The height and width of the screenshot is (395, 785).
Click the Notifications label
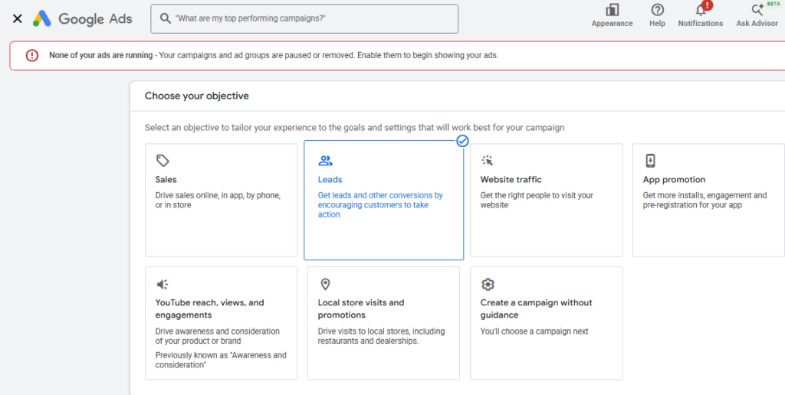pos(701,24)
